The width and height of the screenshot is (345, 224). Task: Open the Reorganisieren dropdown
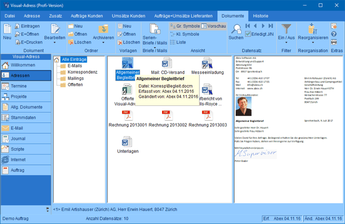click(313, 42)
